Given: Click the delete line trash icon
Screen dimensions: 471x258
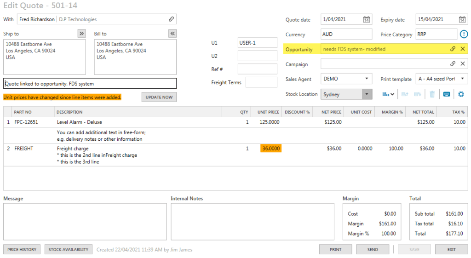Looking at the screenshot, I should click(x=432, y=94).
